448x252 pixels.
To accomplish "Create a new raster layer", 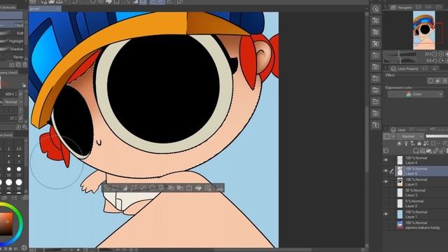I will (416, 150).
